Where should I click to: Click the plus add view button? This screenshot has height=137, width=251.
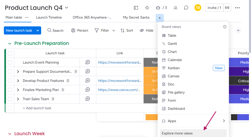[160, 18]
